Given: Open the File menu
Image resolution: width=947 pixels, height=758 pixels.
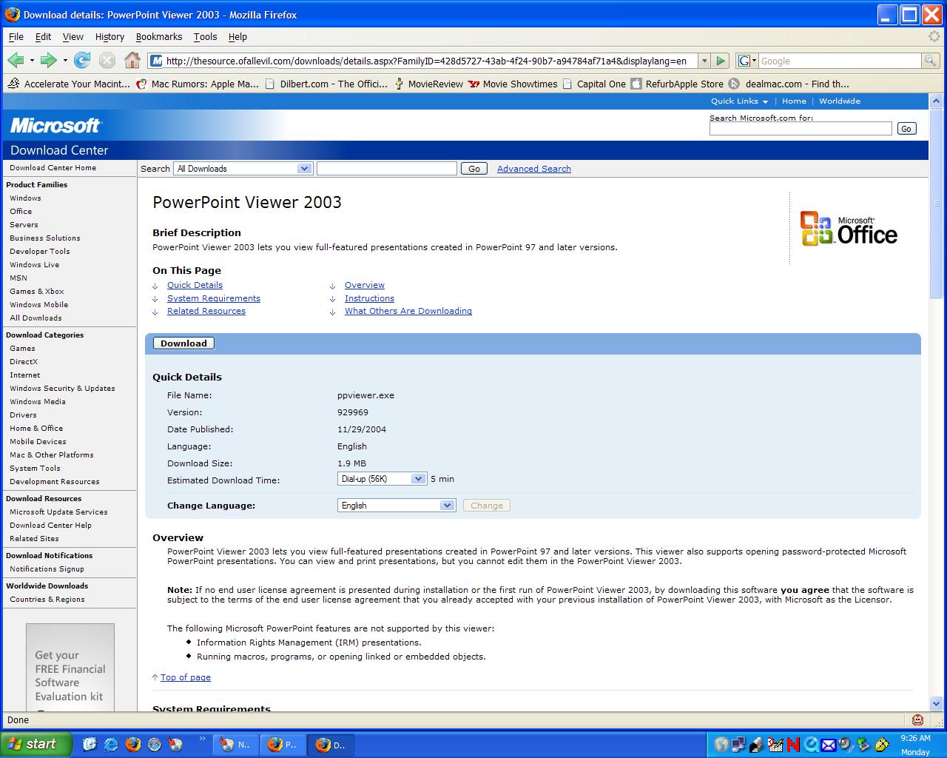Looking at the screenshot, I should (x=16, y=36).
